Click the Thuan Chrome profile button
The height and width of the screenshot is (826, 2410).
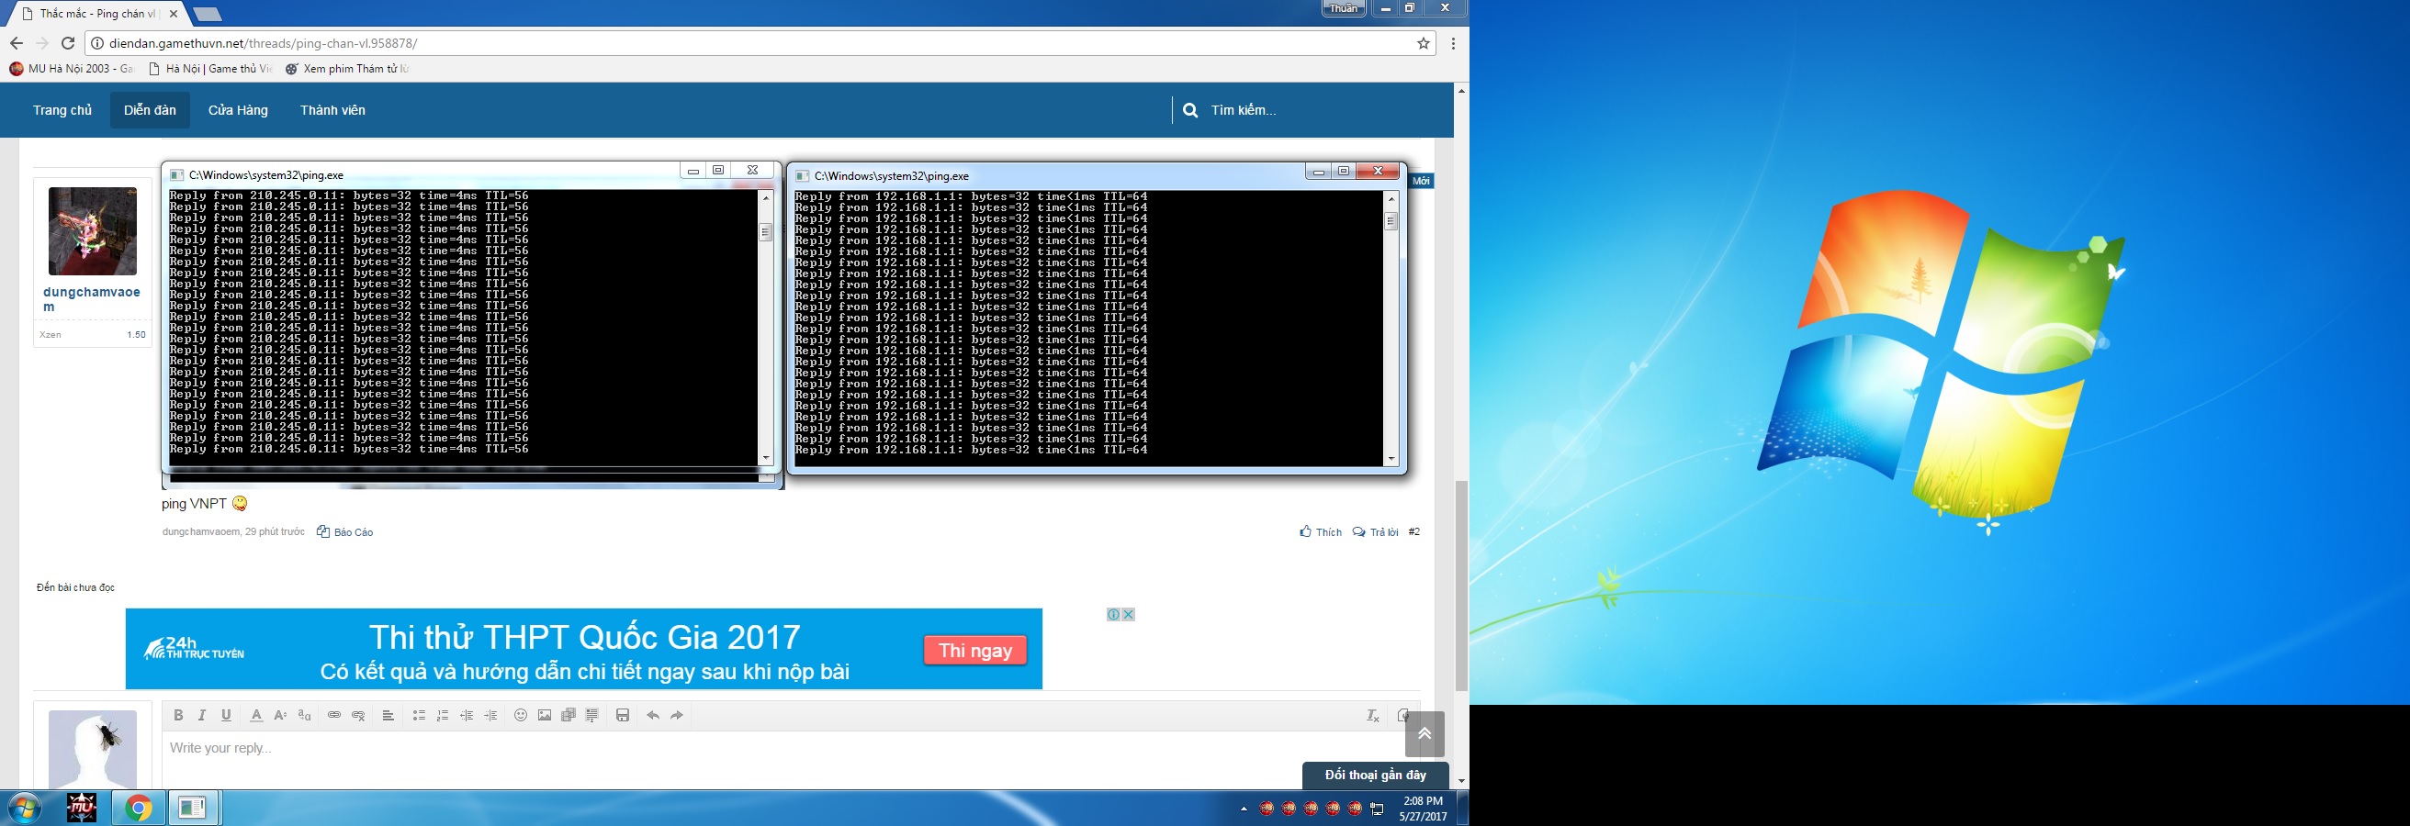coord(1343,8)
